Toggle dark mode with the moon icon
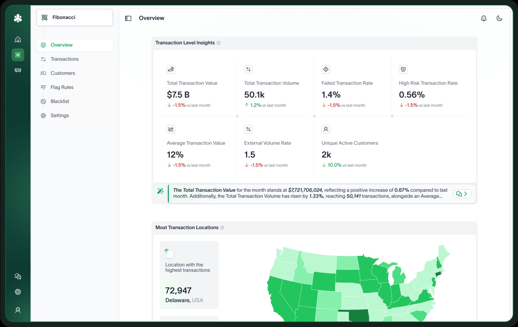The height and width of the screenshot is (327, 518). click(499, 18)
